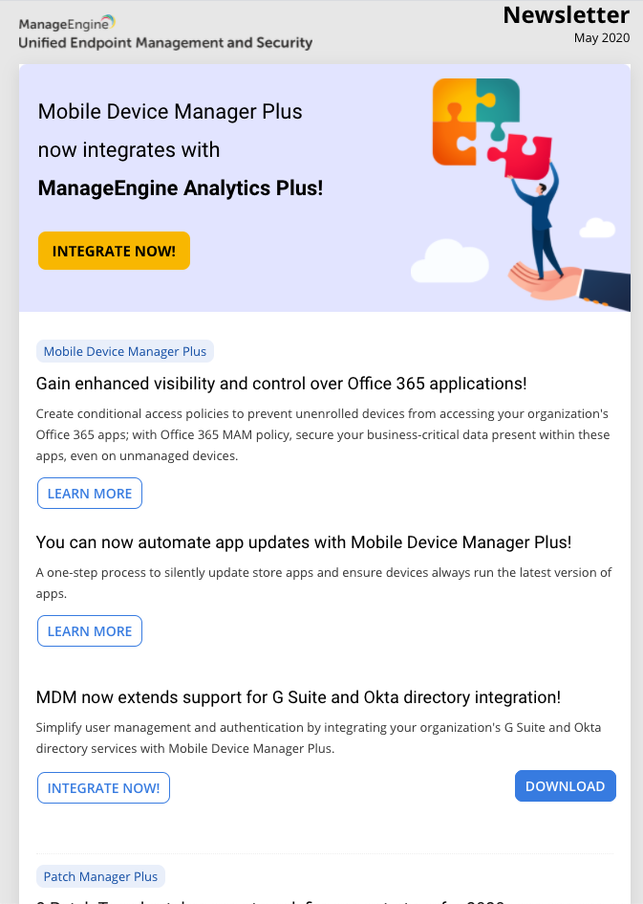The image size is (643, 904).
Task: Click the automate app updates headline
Action: tap(304, 542)
